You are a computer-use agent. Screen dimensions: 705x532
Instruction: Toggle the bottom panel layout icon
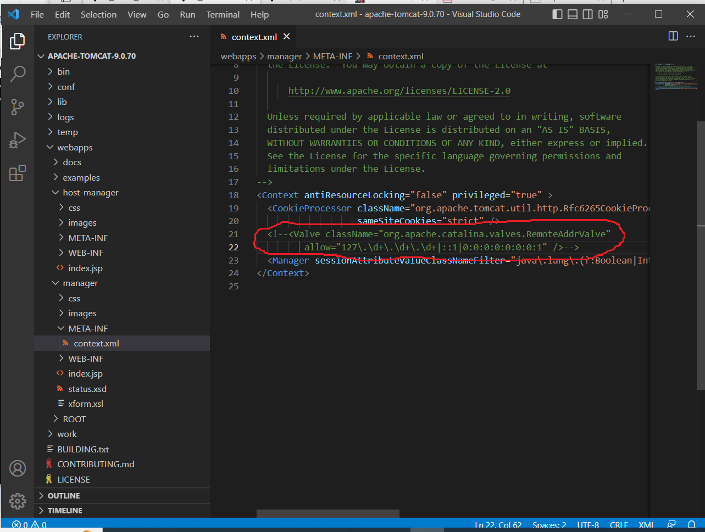(573, 14)
